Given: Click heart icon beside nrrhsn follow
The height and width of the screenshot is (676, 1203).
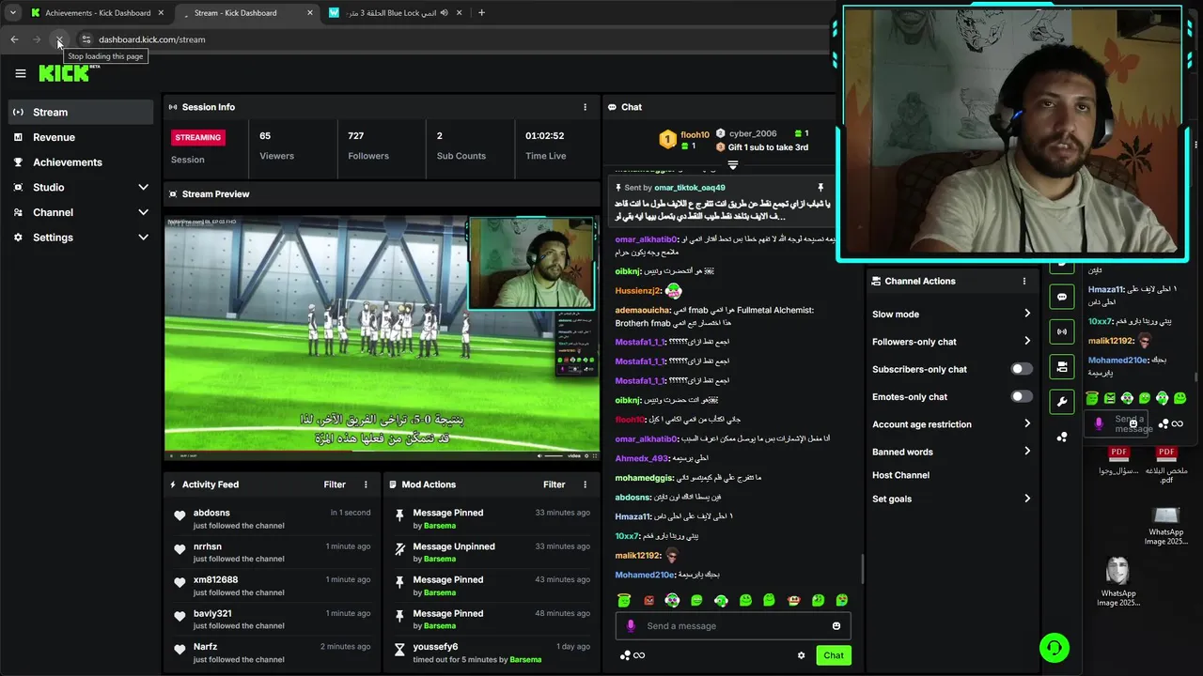Looking at the screenshot, I should 180,549.
